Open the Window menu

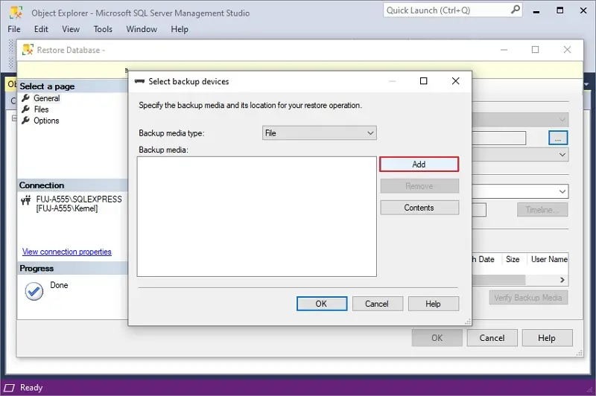142,29
